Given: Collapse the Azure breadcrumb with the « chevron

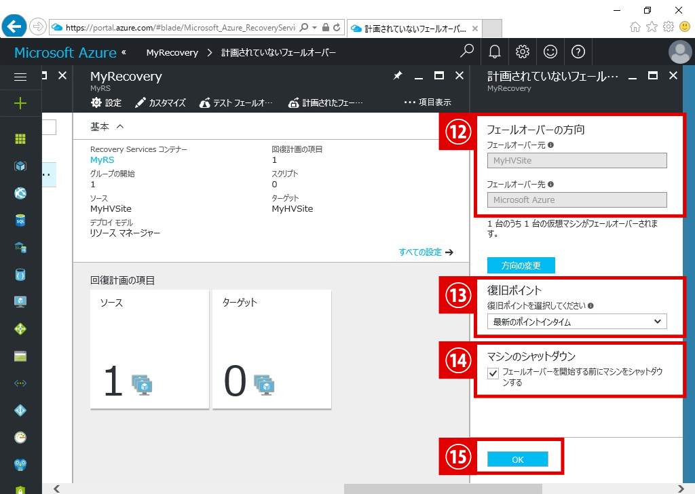Looking at the screenshot, I should (x=124, y=52).
